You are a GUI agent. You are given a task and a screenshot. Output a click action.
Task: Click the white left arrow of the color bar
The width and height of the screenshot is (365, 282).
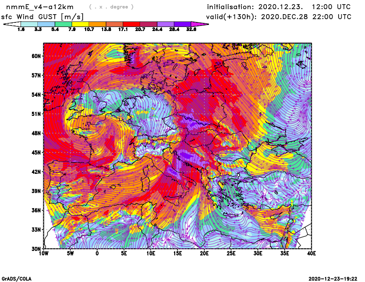click(x=12, y=24)
